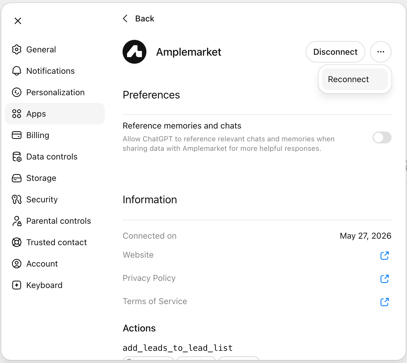Click the Parental controls person-lock icon

click(17, 221)
